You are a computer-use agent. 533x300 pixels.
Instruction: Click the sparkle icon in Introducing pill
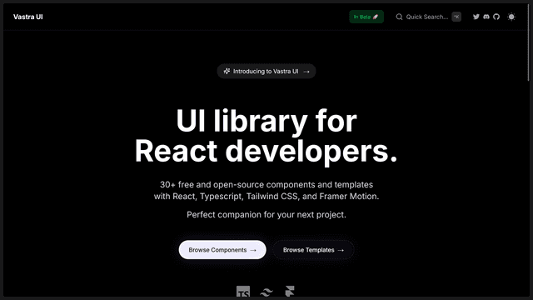(227, 71)
